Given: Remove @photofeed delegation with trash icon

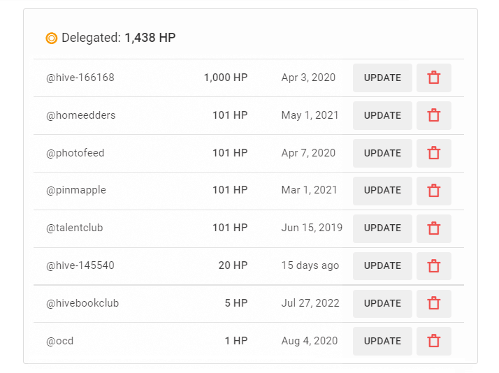Looking at the screenshot, I should point(433,153).
